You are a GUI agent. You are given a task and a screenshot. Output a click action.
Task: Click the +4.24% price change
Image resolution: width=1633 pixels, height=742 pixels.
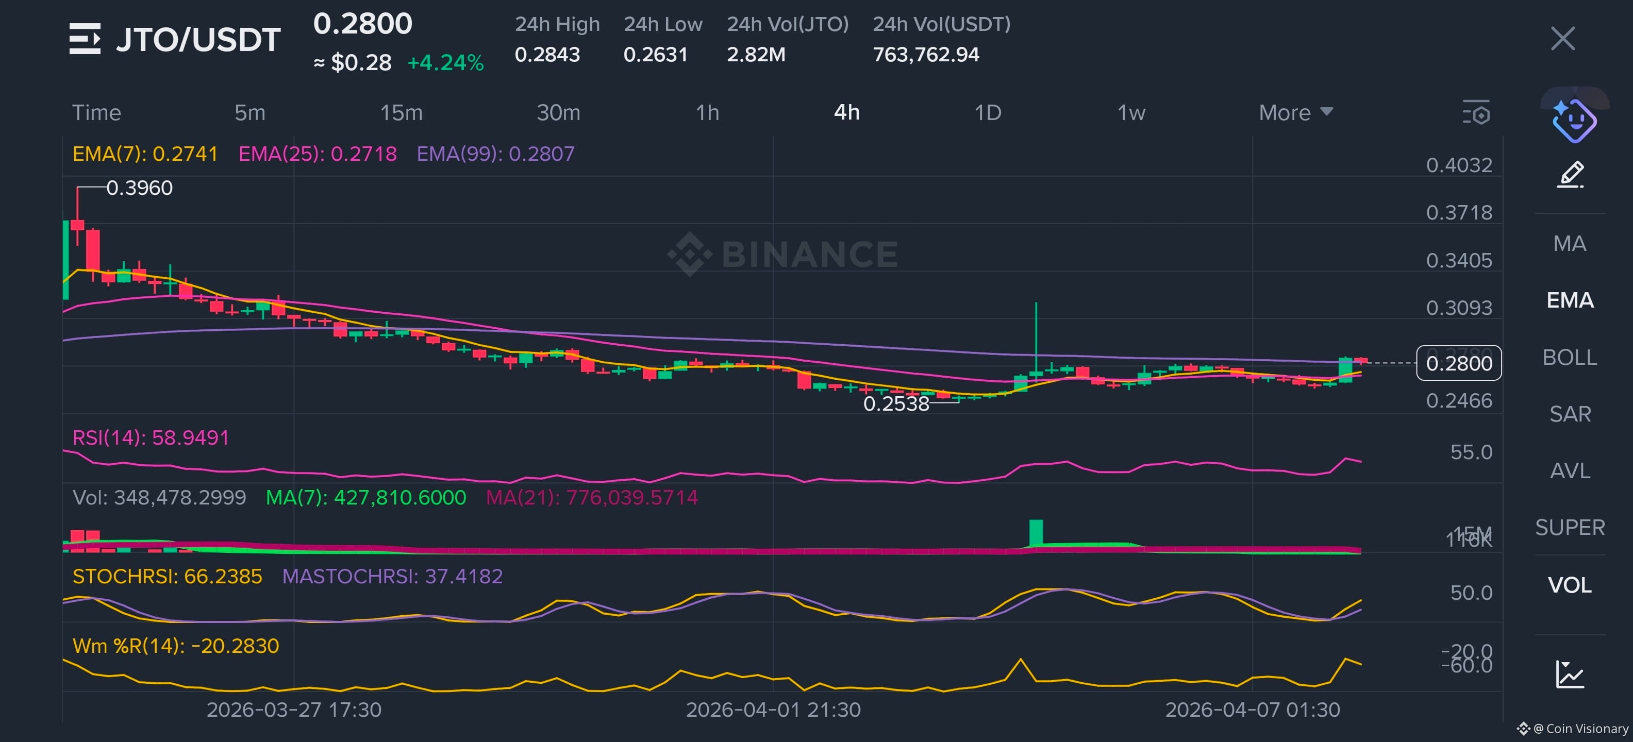click(x=446, y=63)
